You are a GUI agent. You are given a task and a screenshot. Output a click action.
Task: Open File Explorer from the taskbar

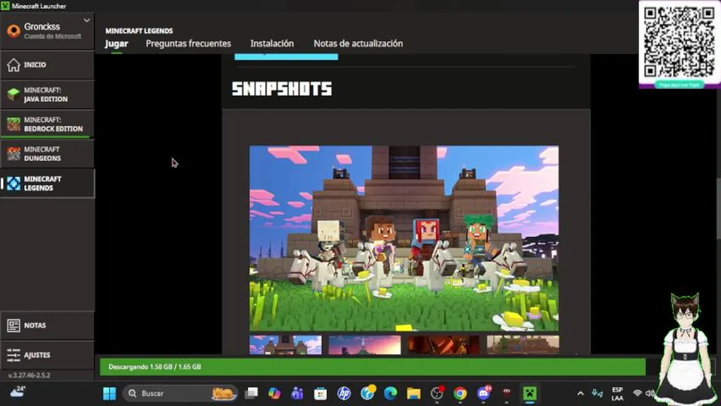pyautogui.click(x=414, y=393)
